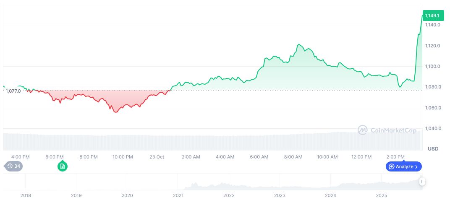Click the 10:00 PM time axis label
Image resolution: width=450 pixels, height=200 pixels.
point(123,157)
